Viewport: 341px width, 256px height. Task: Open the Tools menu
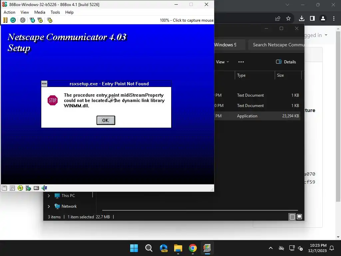pos(55,12)
